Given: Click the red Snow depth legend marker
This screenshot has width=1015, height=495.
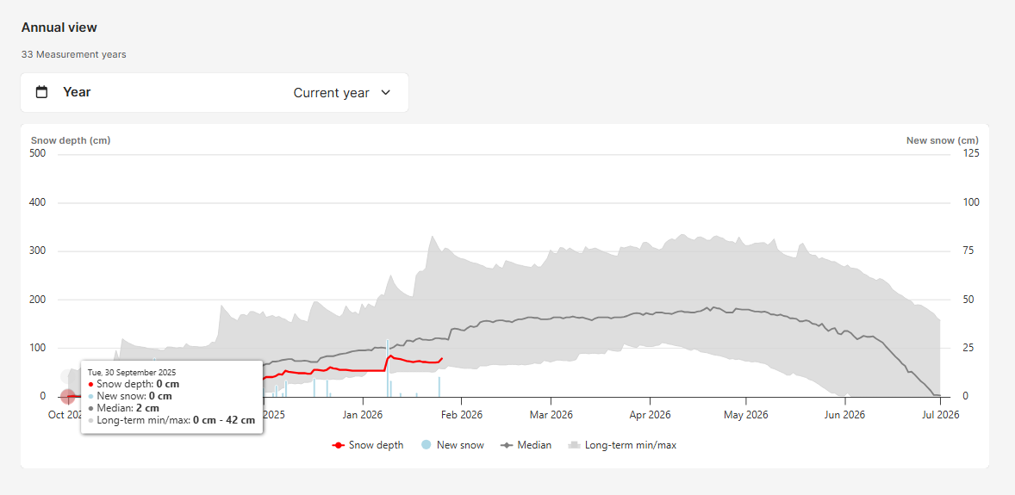Looking at the screenshot, I should tap(339, 445).
